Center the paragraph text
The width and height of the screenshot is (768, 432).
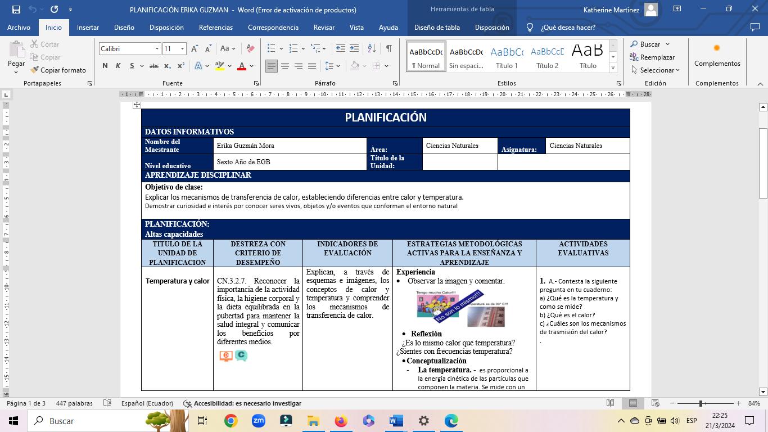[285, 66]
